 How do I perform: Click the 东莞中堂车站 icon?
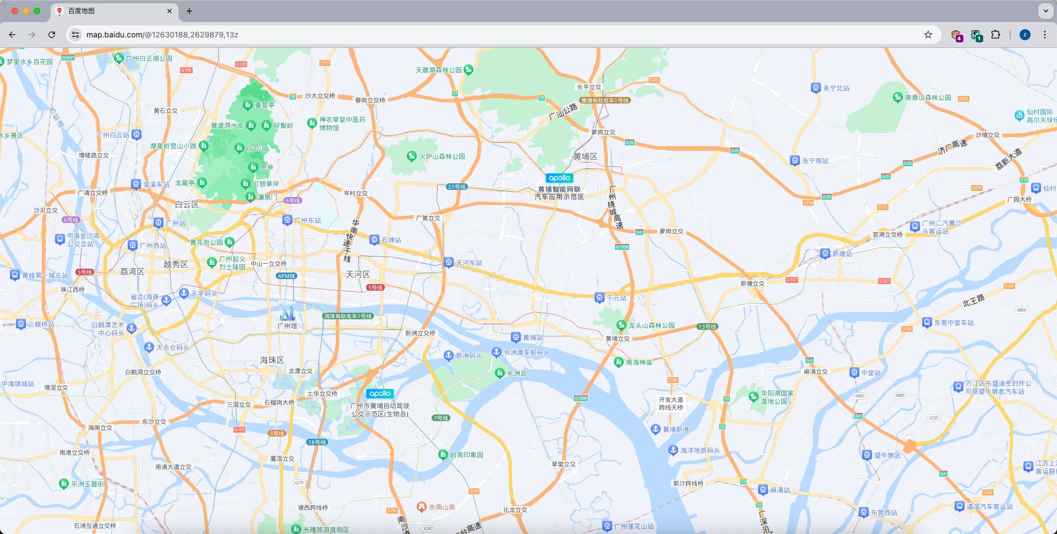coord(927,323)
